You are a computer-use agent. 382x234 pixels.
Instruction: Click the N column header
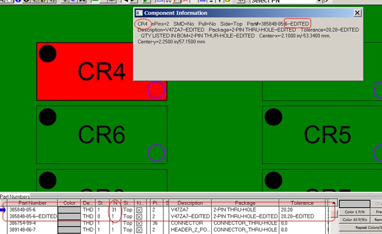(115, 203)
